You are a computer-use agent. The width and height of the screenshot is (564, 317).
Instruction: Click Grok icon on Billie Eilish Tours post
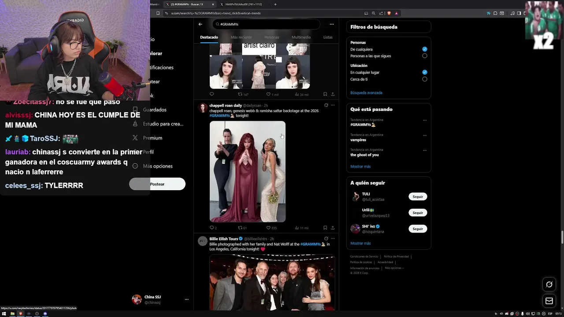[x=326, y=239]
